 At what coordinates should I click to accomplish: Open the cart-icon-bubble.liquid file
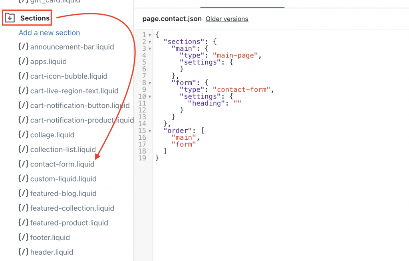pyautogui.click(x=69, y=76)
